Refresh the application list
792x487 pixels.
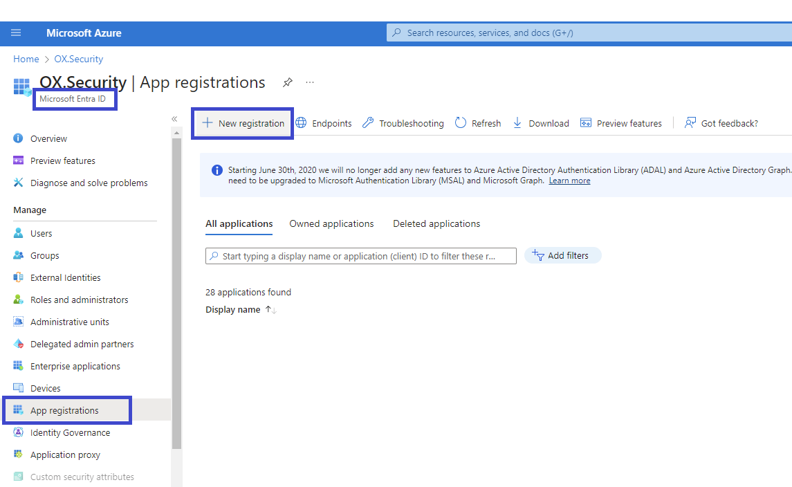(478, 123)
